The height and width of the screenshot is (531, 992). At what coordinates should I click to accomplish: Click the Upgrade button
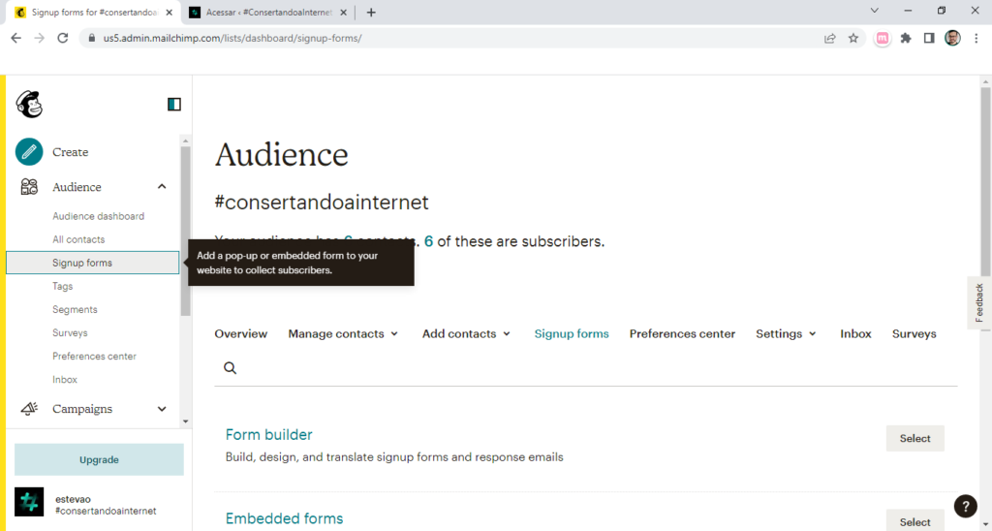[100, 459]
